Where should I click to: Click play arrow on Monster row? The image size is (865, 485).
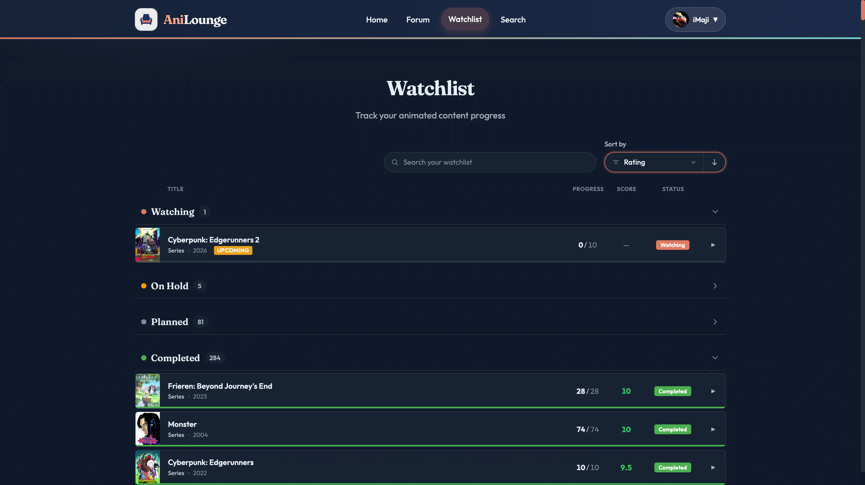[x=713, y=429]
